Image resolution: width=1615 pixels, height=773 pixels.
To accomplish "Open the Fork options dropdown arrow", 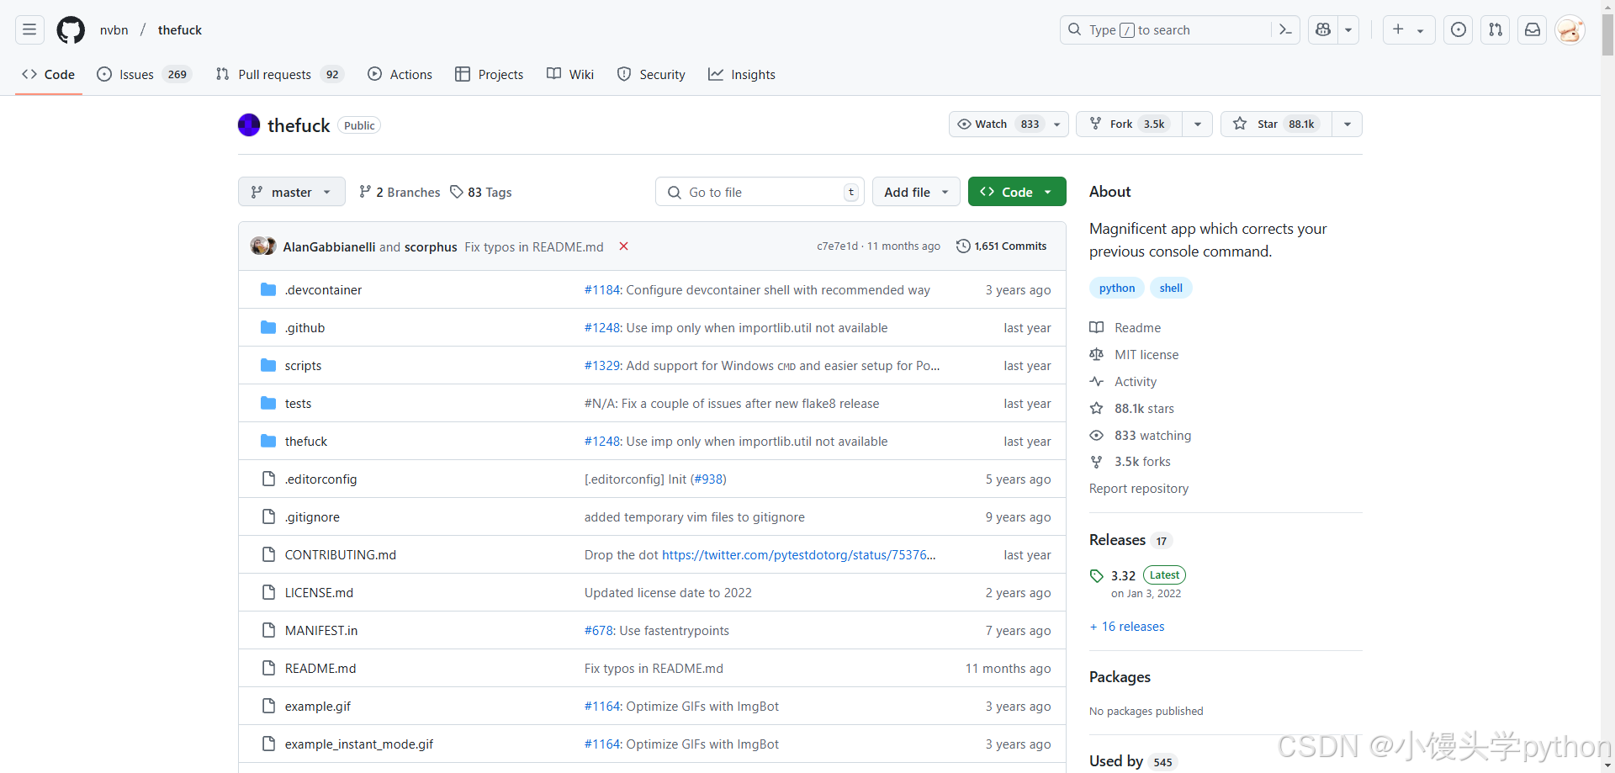I will [1198, 124].
